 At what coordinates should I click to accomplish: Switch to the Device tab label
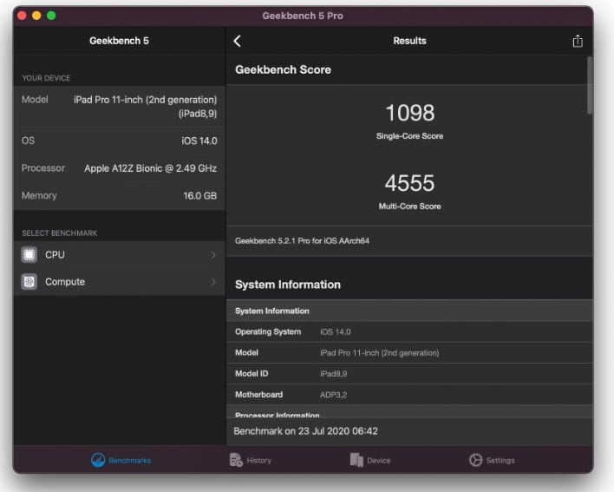coord(379,460)
